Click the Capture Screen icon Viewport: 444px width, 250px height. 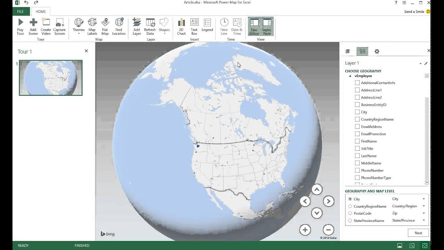pyautogui.click(x=60, y=23)
